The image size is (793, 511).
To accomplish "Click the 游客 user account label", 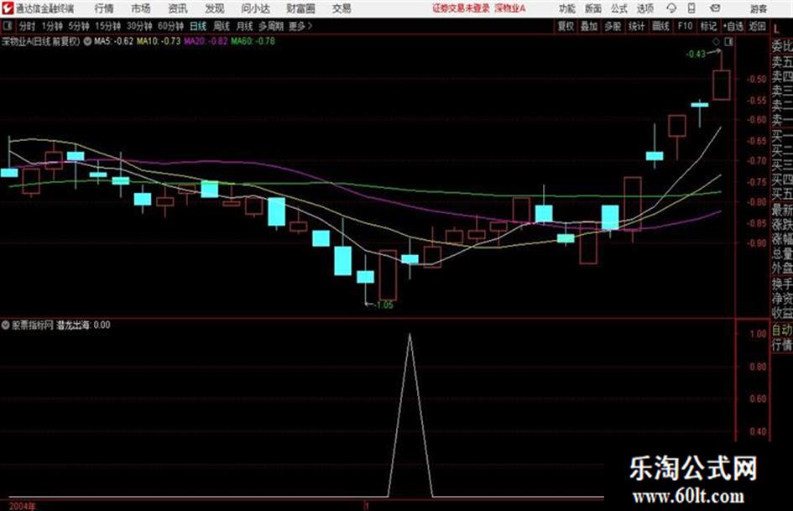I will [759, 8].
